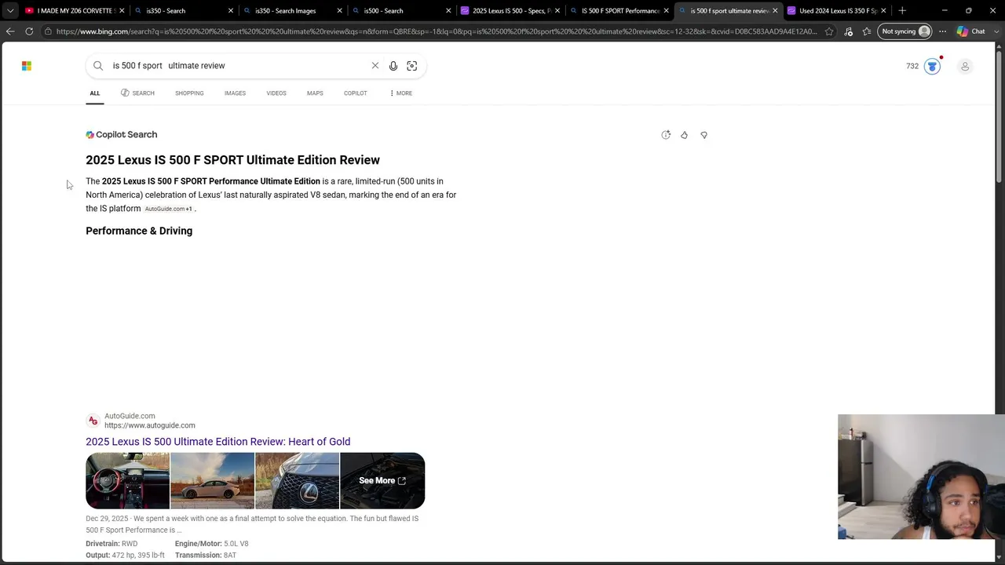Click the Bing search input field
The image size is (1005, 565).
point(236,66)
